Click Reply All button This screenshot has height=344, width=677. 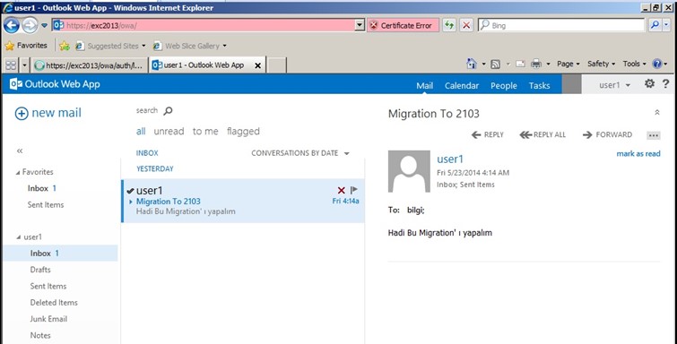542,134
